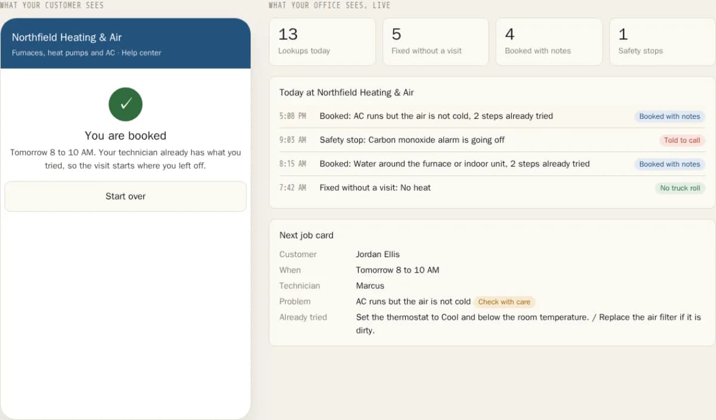This screenshot has height=420, width=716.
Task: Click the 'Already tried' field label
Action: (303, 317)
